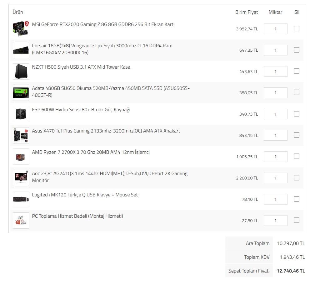Click the Miktar field for Aoc monitor

point(275,178)
